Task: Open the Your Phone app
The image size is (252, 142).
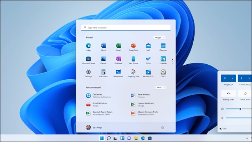Action: pos(133,60)
